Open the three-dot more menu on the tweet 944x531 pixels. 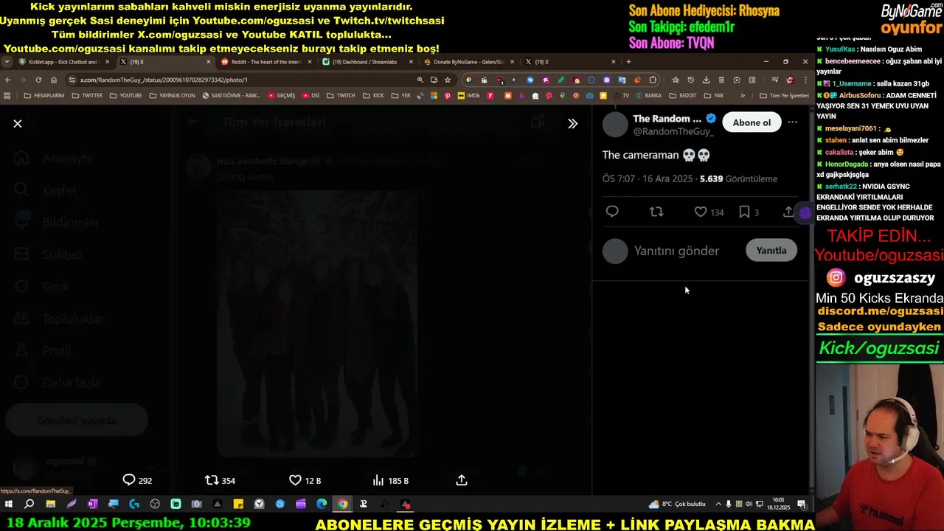click(793, 122)
